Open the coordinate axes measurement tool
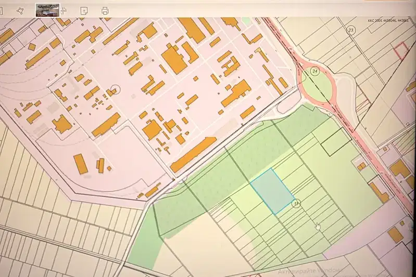This screenshot has width=416, height=277. coord(64,11)
